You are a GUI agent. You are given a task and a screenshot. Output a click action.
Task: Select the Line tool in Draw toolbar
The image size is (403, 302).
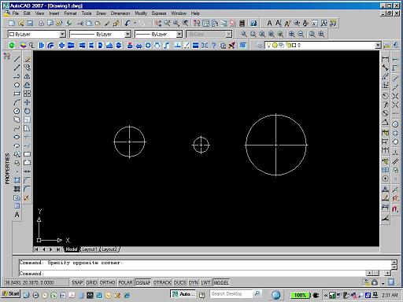click(17, 59)
